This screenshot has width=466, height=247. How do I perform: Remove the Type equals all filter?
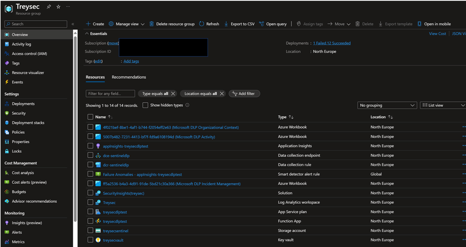click(173, 93)
